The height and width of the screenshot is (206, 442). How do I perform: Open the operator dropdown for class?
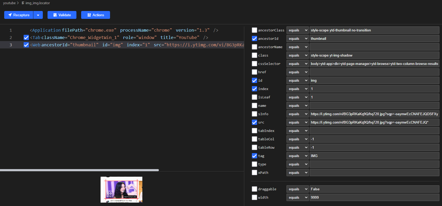tap(297, 55)
